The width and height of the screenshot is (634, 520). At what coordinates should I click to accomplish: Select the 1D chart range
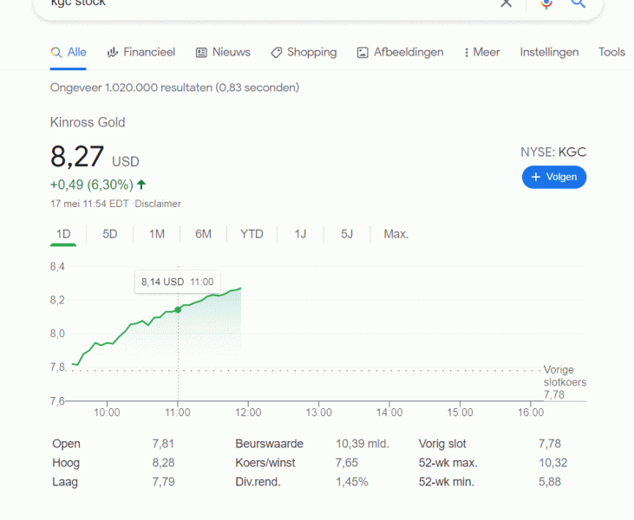tap(63, 234)
